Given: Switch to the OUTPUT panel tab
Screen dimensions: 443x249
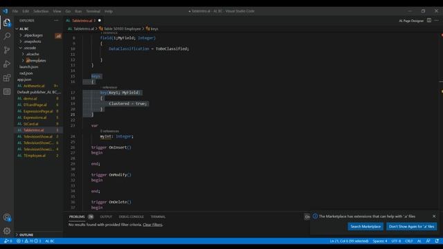Looking at the screenshot, I should (106, 216).
